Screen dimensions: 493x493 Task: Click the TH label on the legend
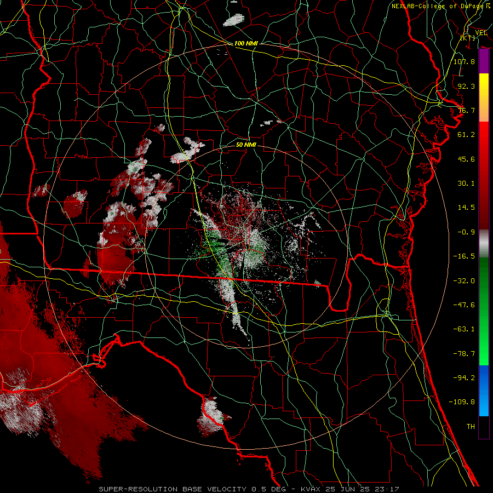tap(471, 427)
